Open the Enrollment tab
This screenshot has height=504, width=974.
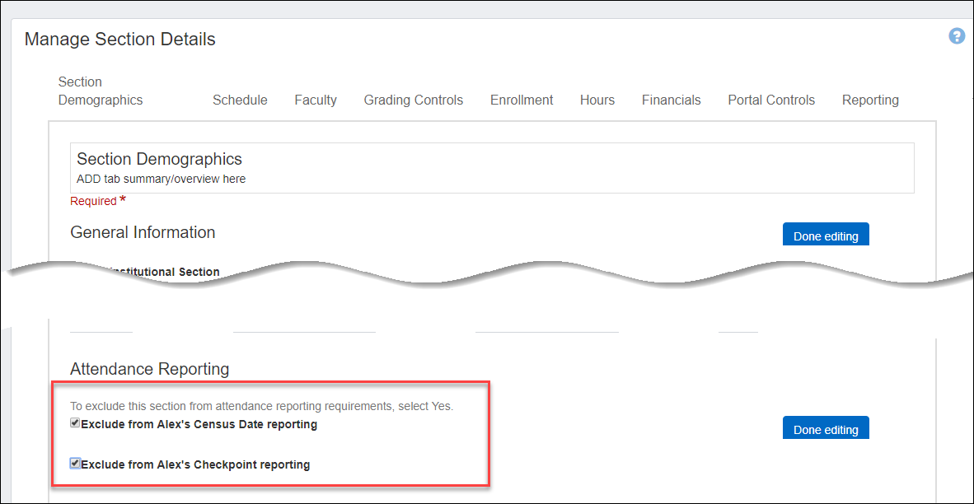pos(522,100)
